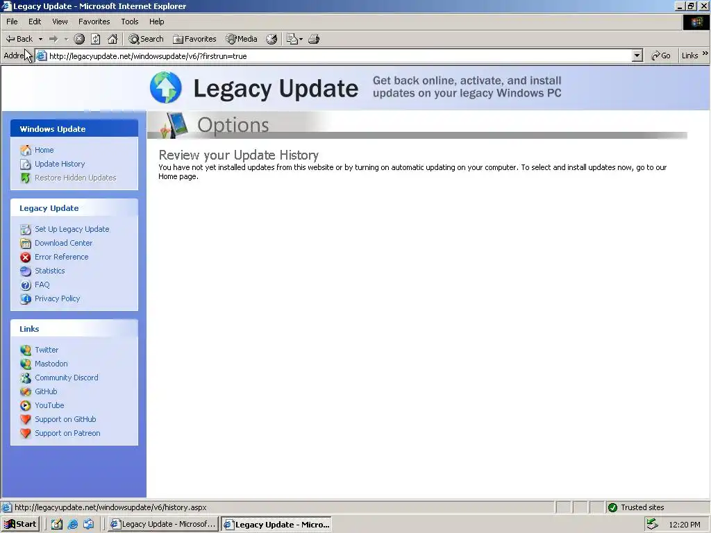
Task: Click the History toolbar icon
Action: pyautogui.click(x=271, y=39)
